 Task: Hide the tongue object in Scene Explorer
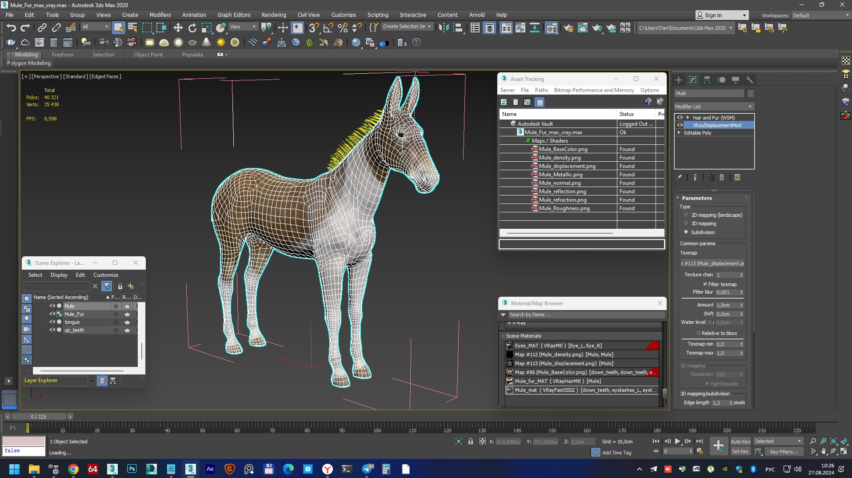pyautogui.click(x=52, y=322)
